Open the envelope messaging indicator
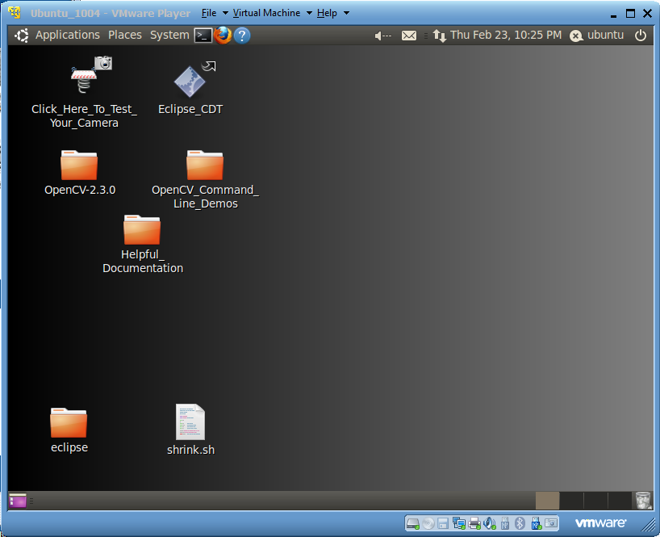Screen dimensions: 660x537 tap(409, 36)
